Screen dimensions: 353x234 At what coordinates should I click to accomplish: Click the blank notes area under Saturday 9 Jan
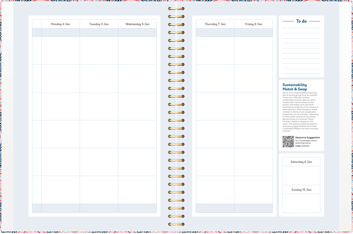point(301,175)
